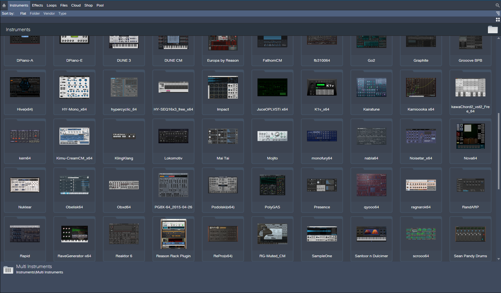Viewport: 501px width, 293px height.
Task: Pick the HY-SEQ16x3_free_x64 sequencer
Action: click(x=173, y=92)
